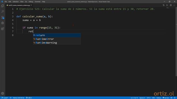Click the Synchronize Changes status icon

[x=11, y=98]
